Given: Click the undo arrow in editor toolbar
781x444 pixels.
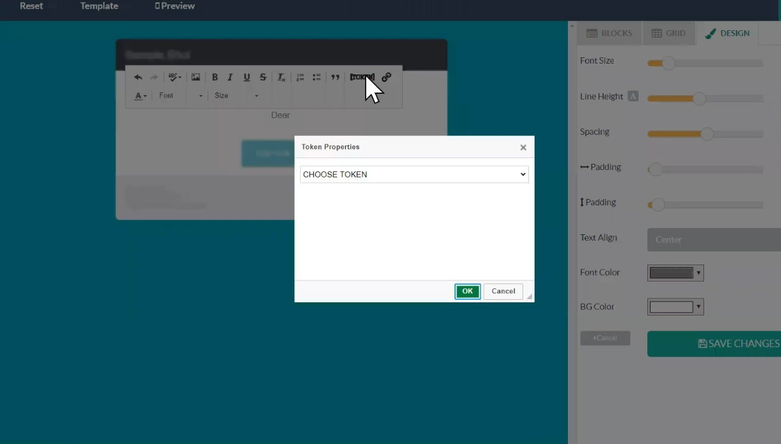Looking at the screenshot, I should point(138,77).
